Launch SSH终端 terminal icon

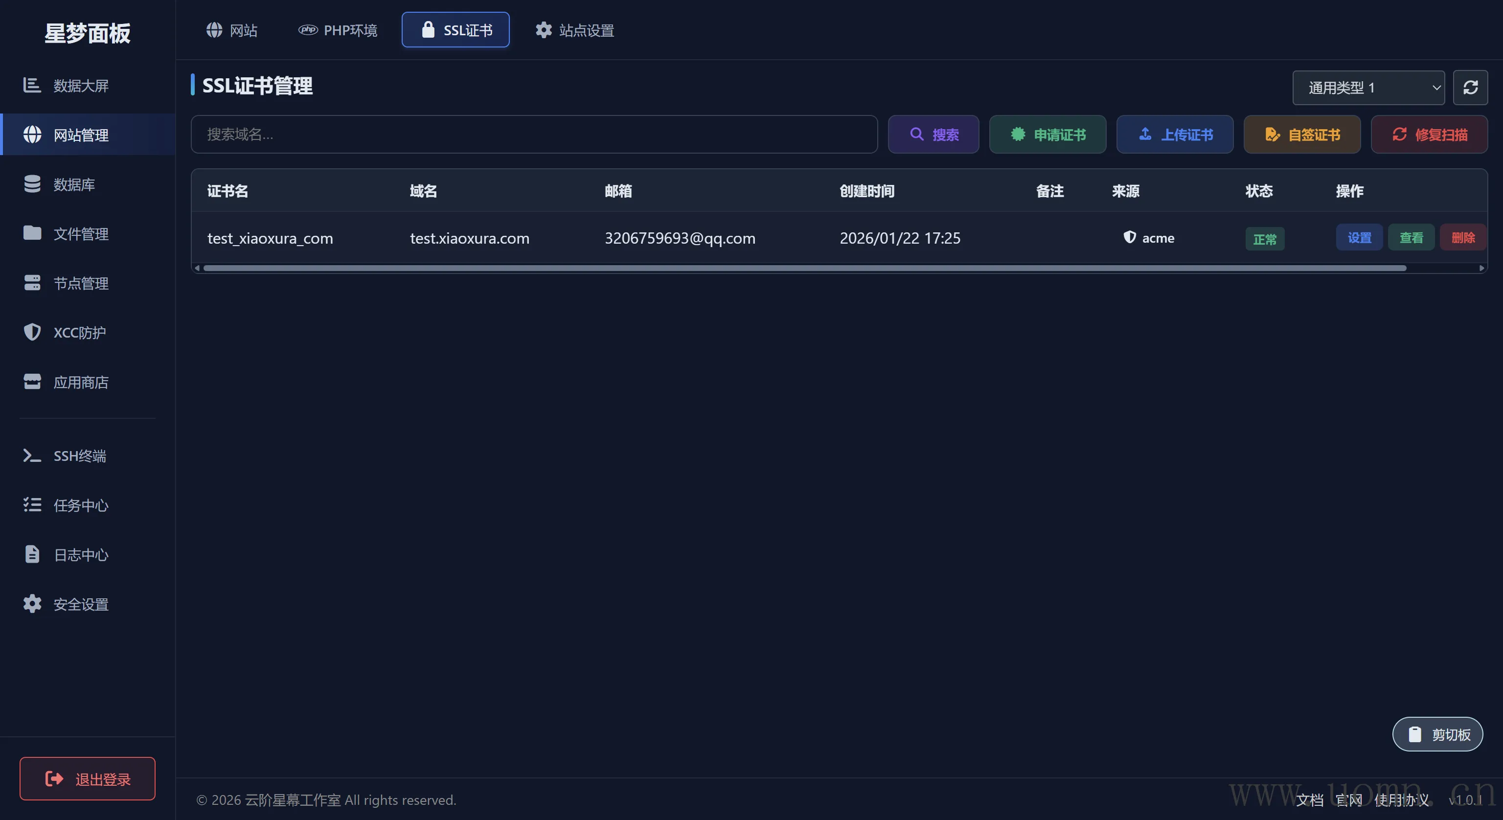click(x=32, y=455)
